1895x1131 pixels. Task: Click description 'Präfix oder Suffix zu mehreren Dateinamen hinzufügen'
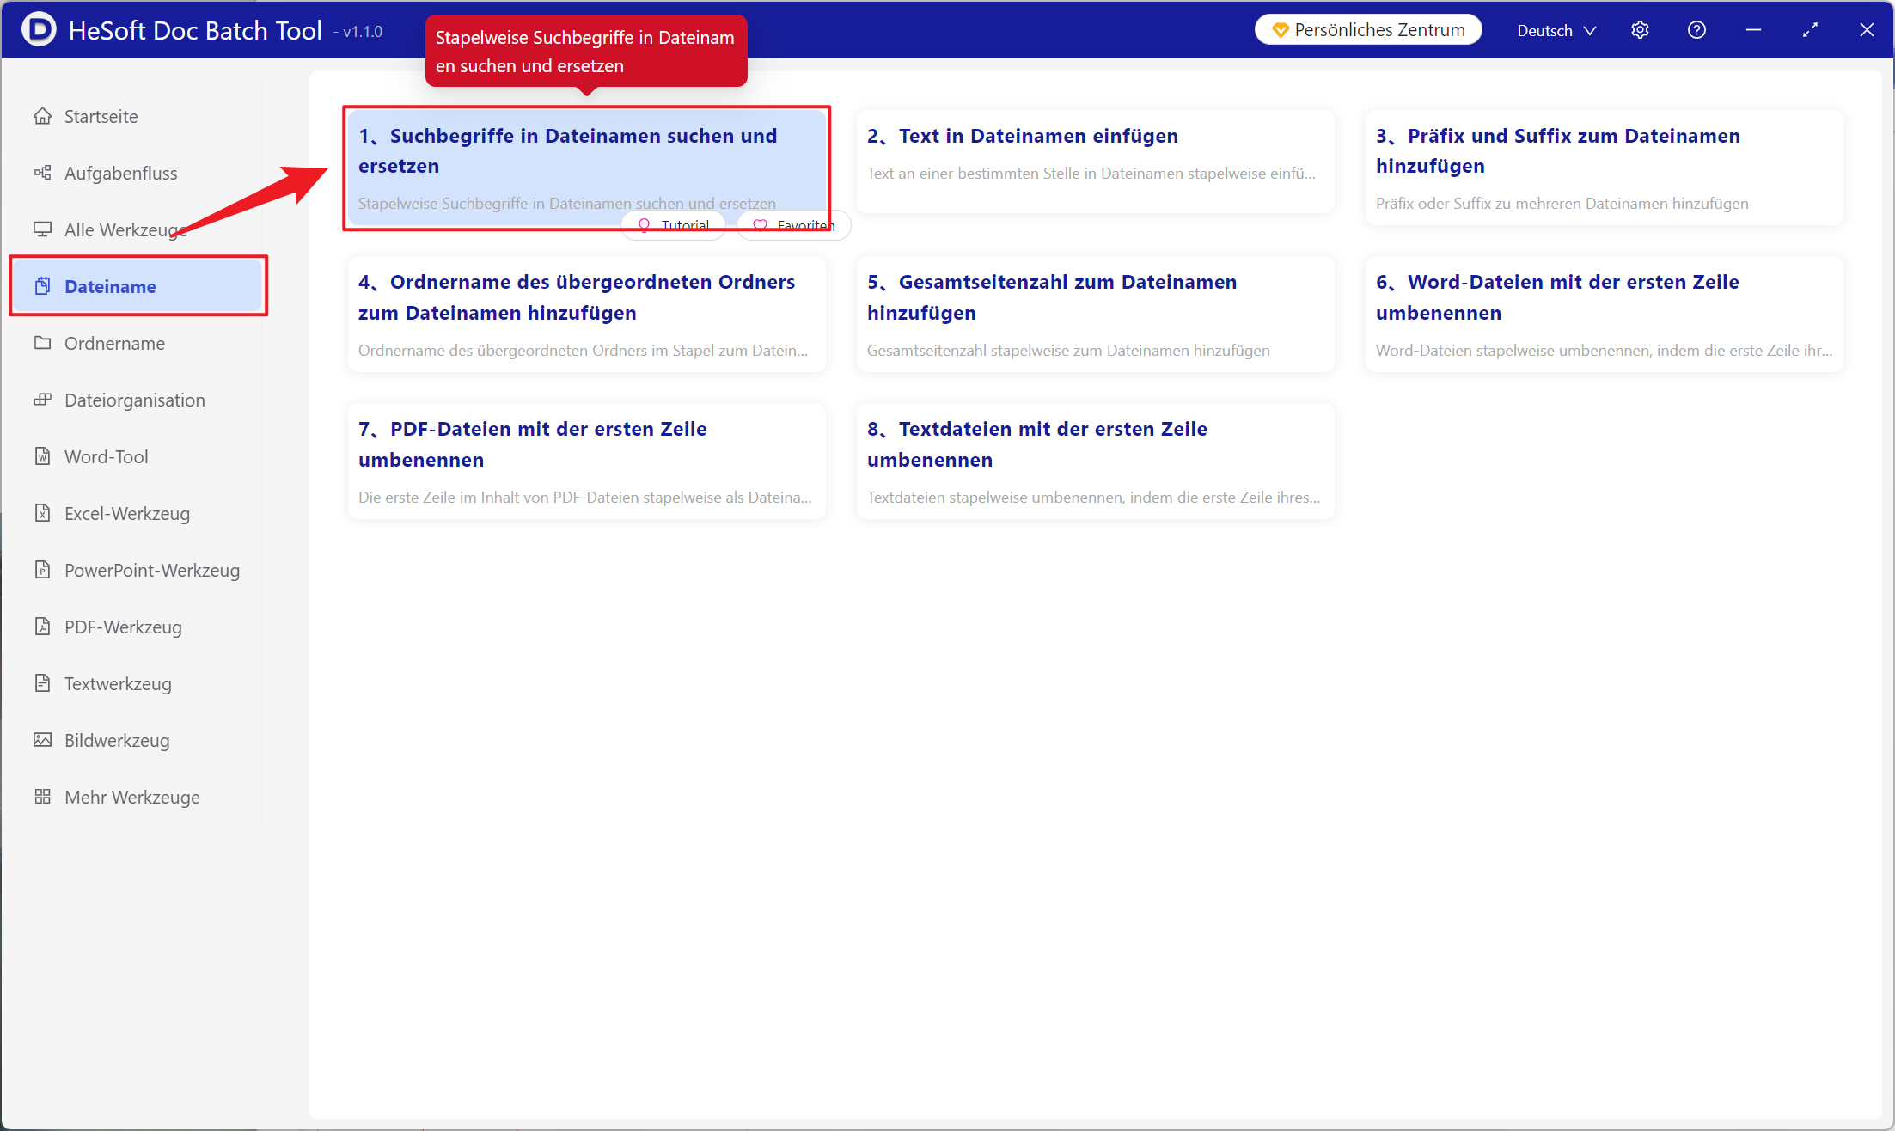[1562, 204]
